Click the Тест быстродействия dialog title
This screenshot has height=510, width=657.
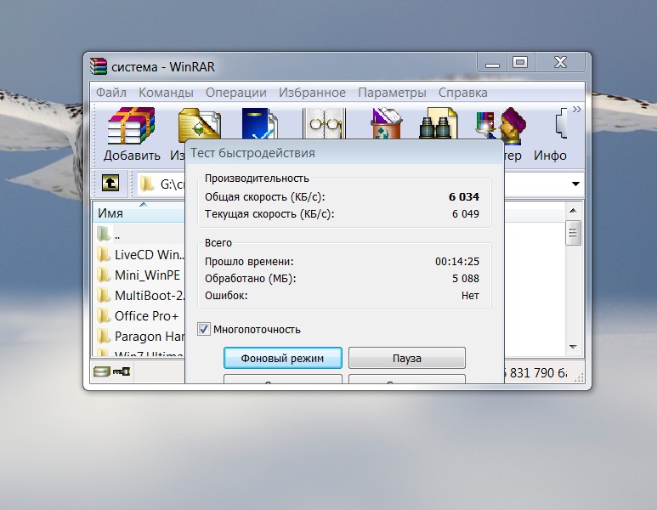(x=252, y=153)
